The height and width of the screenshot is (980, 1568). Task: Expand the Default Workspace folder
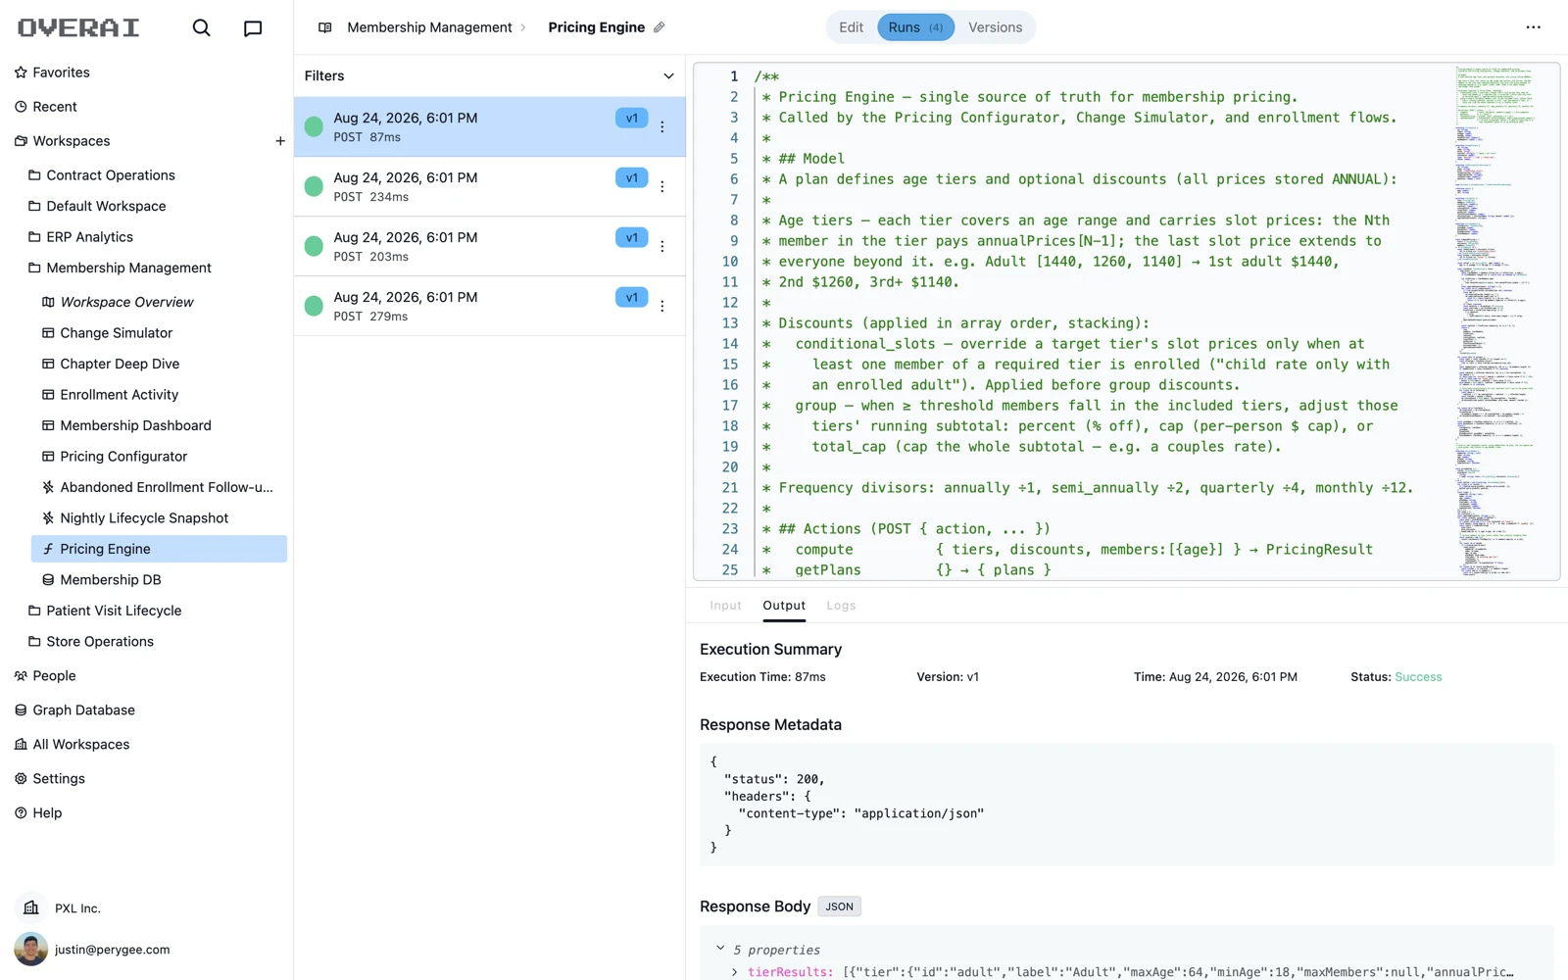[106, 206]
